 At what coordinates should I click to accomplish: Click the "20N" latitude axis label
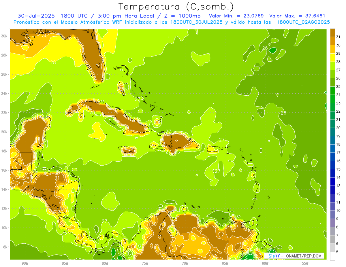point(5,132)
